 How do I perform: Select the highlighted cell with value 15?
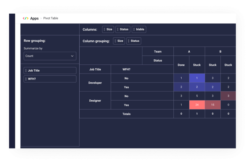(x=213, y=105)
